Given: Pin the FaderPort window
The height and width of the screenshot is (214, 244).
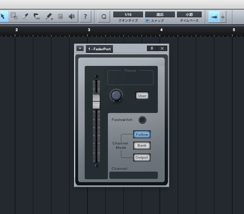Looking at the screenshot, I should coord(152,49).
